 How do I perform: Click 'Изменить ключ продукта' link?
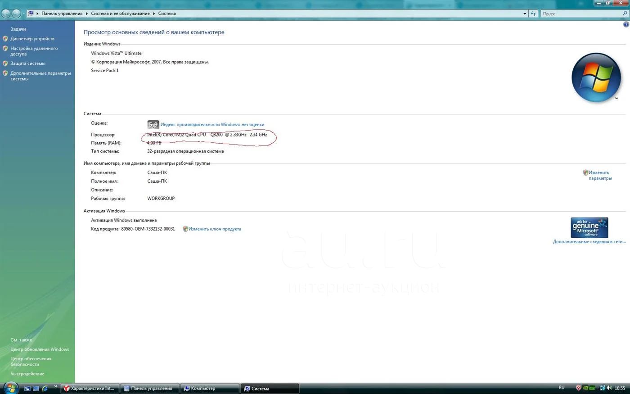(215, 229)
